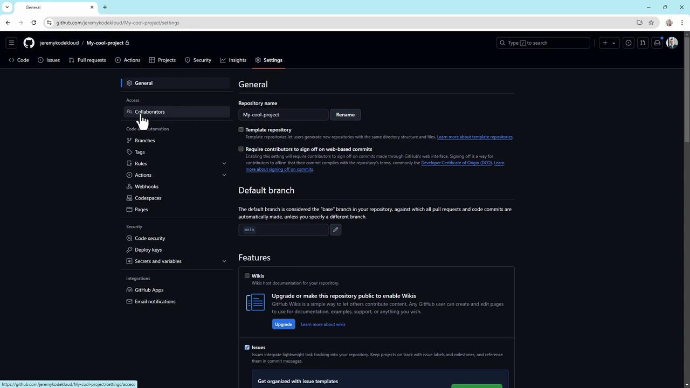Open Pages settings

[177, 210]
